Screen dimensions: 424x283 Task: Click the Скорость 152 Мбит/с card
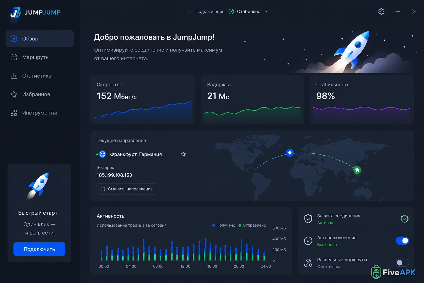coord(143,99)
